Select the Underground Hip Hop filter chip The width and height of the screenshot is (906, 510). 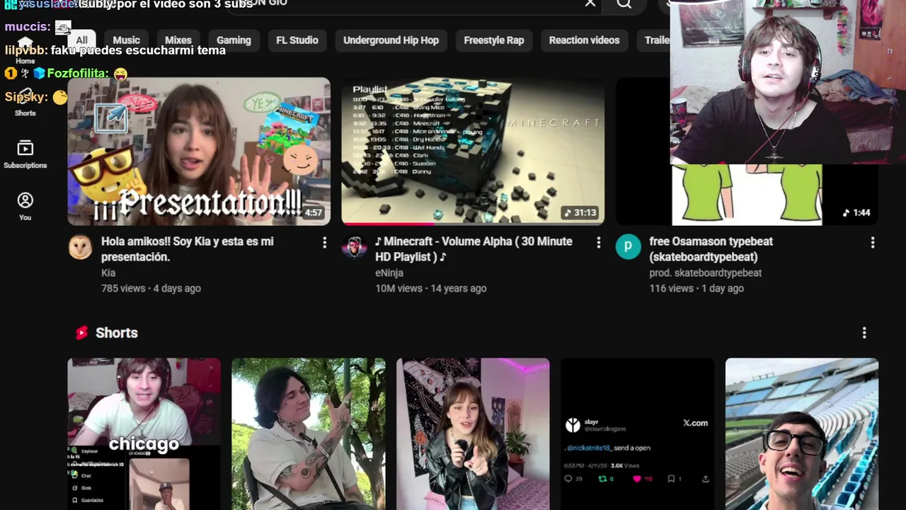tap(391, 40)
